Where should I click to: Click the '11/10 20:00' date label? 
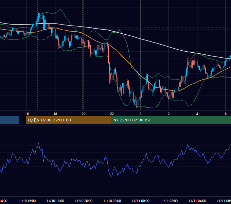(84, 201)
